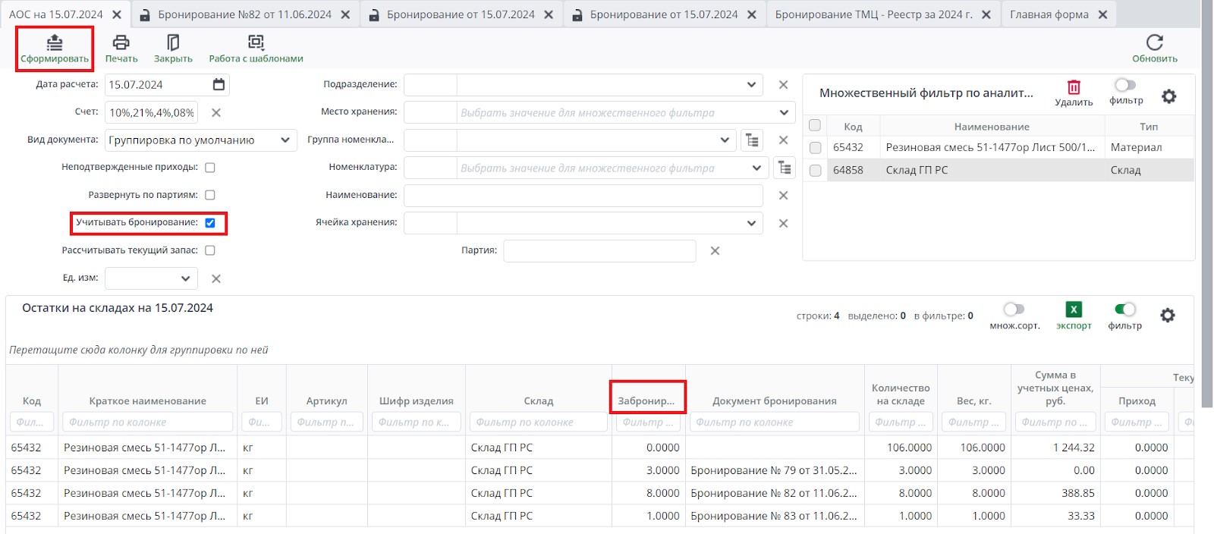
Task: Tick the checkbox for Склад ГП РС row
Action: (x=815, y=171)
